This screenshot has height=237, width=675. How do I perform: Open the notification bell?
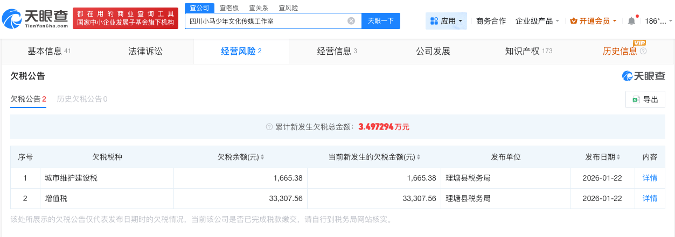click(631, 21)
